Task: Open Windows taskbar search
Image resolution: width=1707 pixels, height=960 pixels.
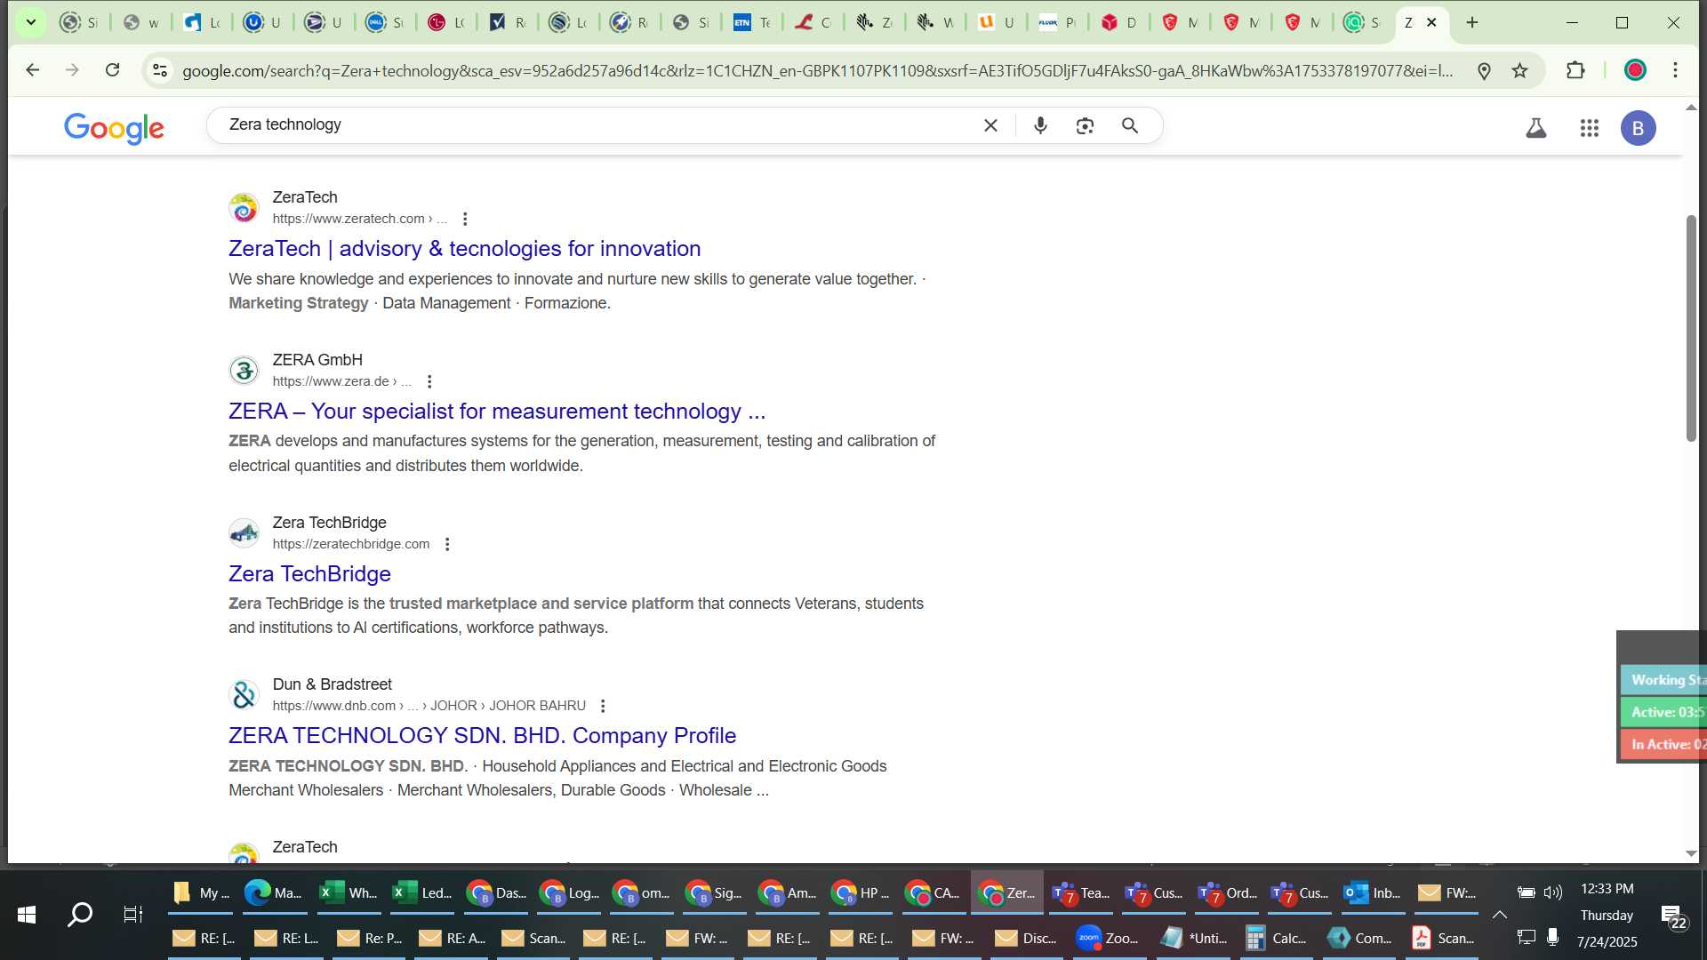Action: [80, 915]
